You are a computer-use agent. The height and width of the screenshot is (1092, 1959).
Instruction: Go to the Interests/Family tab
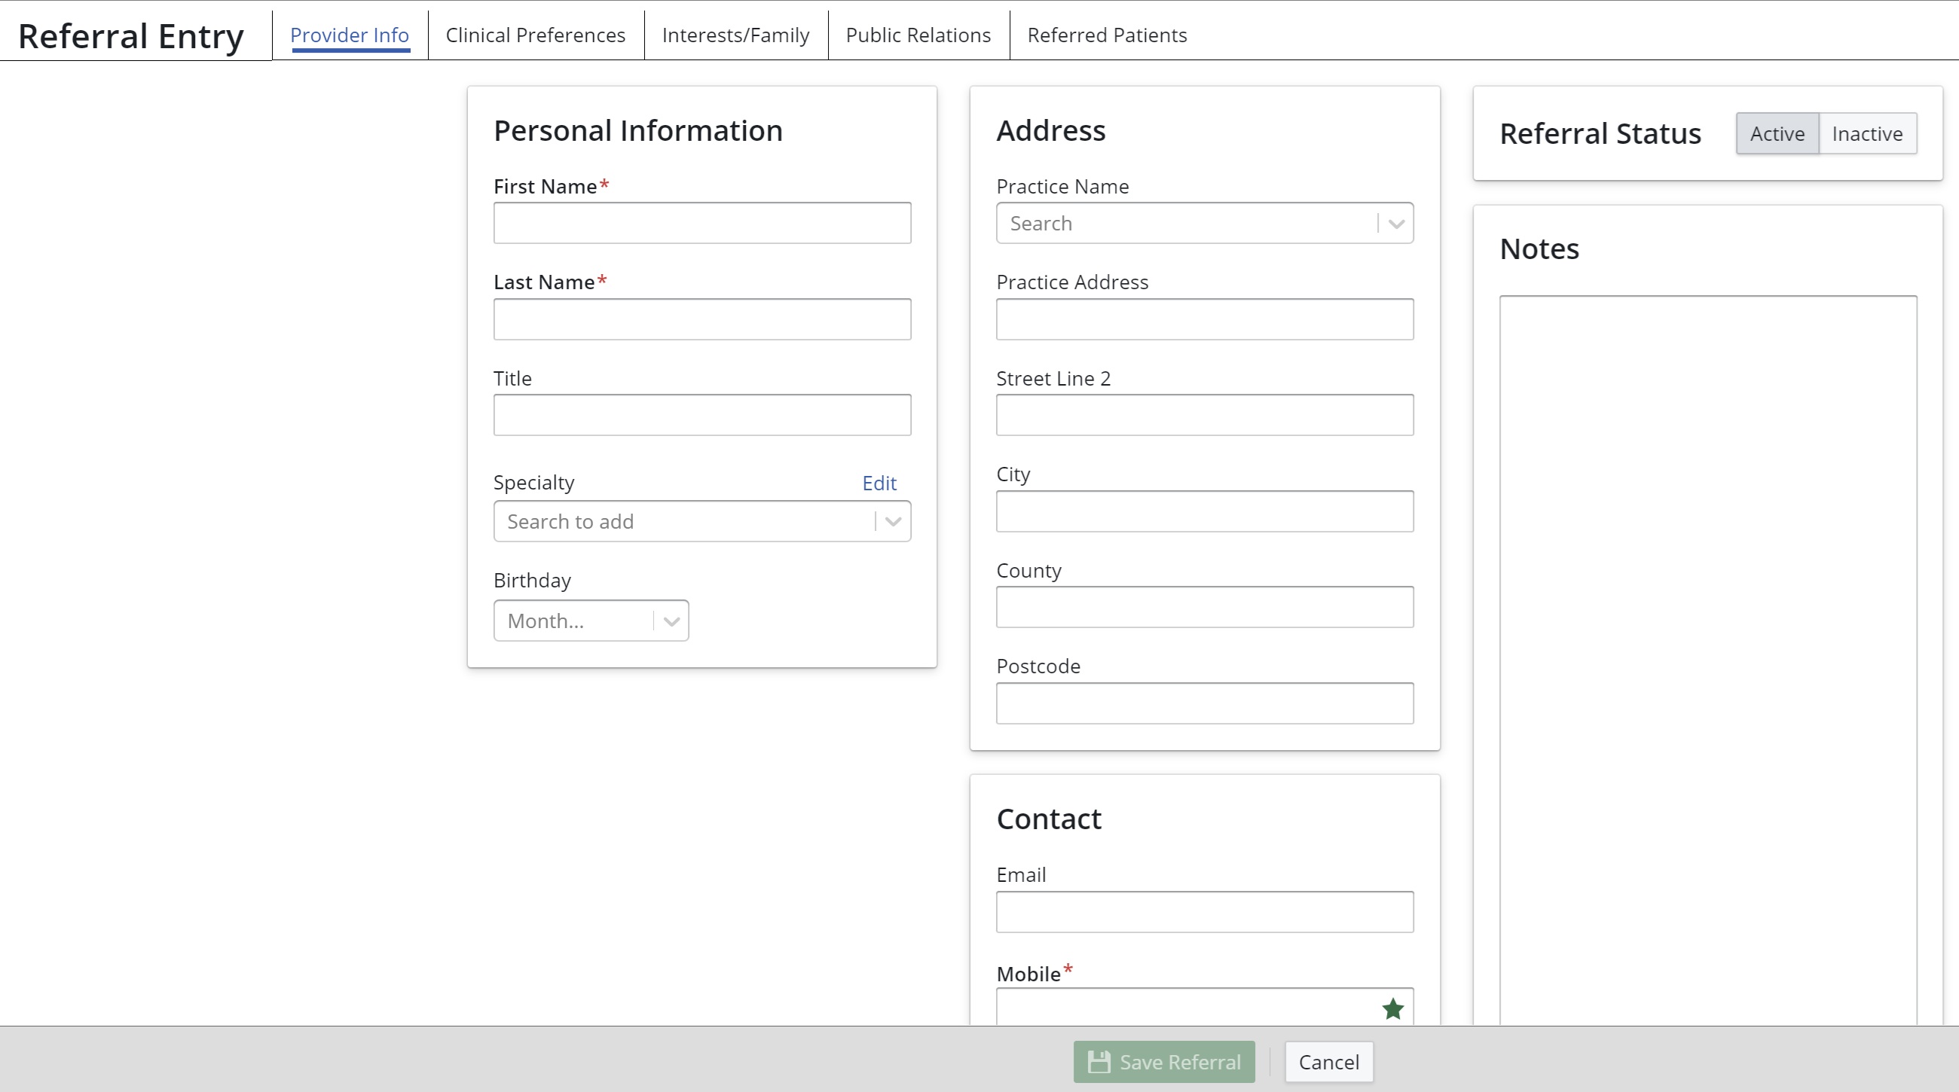click(735, 35)
